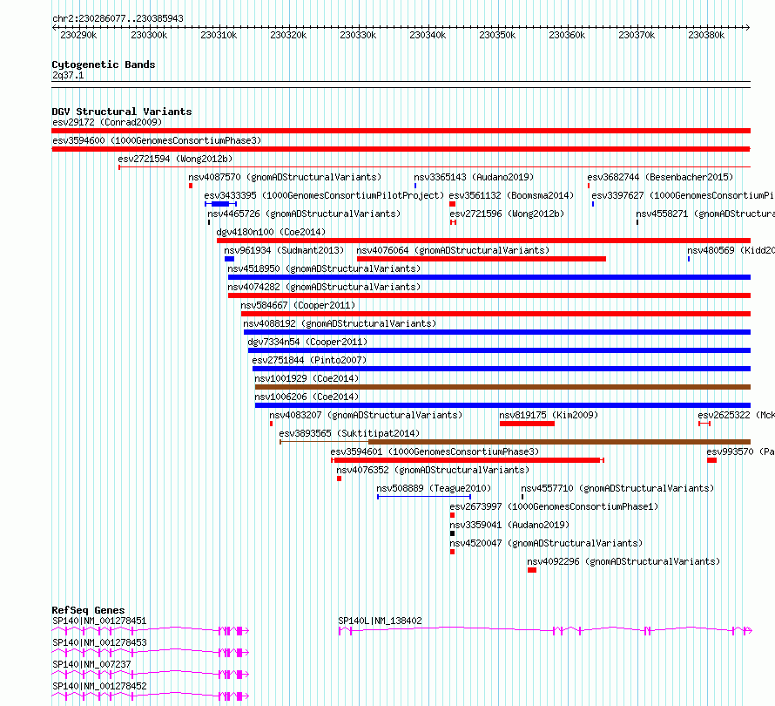Click the nsv4558271 black marker

pyautogui.click(x=637, y=222)
